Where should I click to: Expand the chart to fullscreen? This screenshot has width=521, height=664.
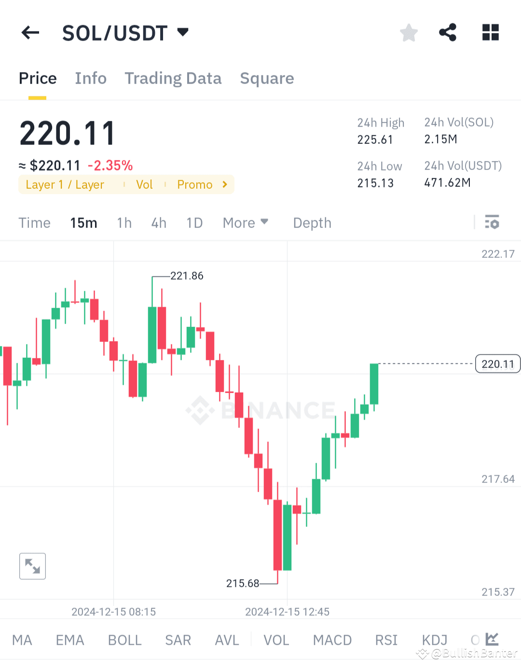point(32,566)
